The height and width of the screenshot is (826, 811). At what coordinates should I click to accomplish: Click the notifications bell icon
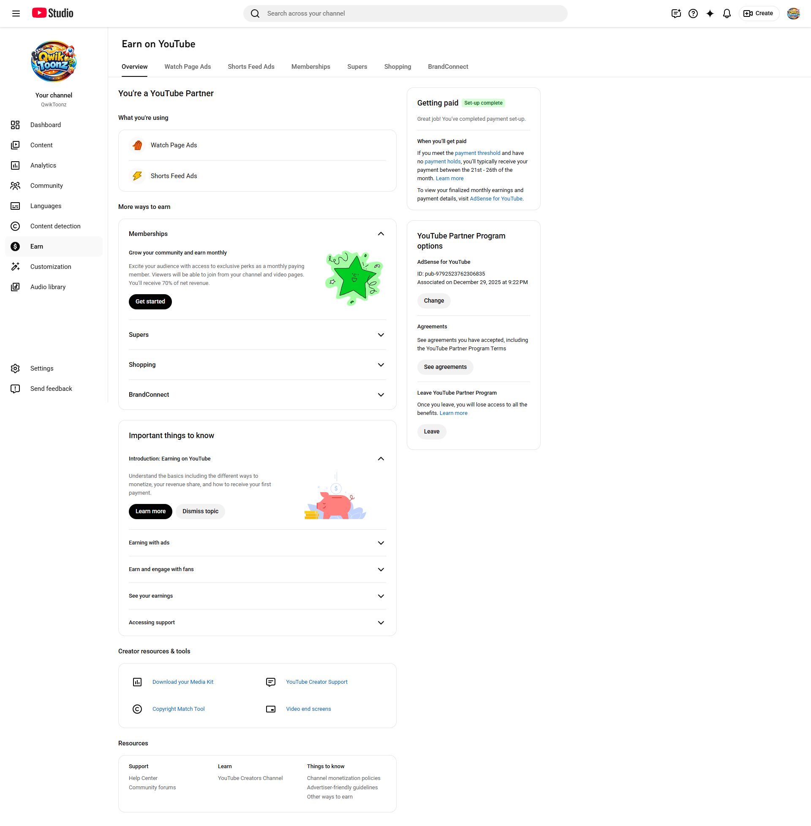(727, 14)
